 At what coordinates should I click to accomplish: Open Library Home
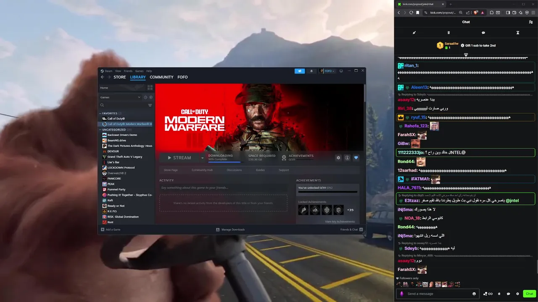coord(122,88)
